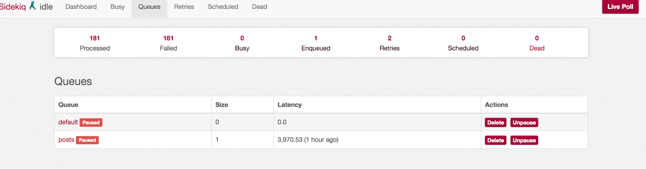
Task: Open the default queue link
Action: tap(68, 122)
